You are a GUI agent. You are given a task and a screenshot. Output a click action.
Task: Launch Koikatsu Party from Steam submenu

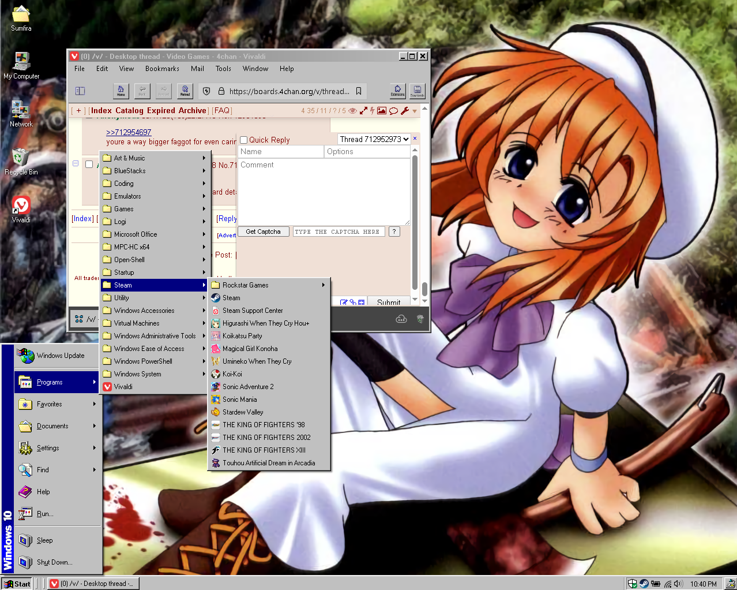point(269,336)
